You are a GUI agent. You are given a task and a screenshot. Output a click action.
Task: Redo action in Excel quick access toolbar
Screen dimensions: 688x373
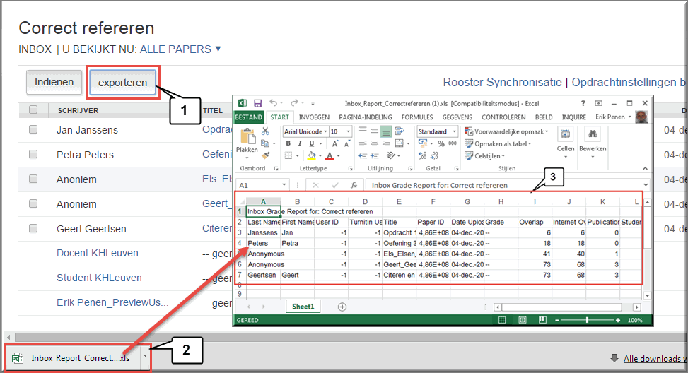294,103
